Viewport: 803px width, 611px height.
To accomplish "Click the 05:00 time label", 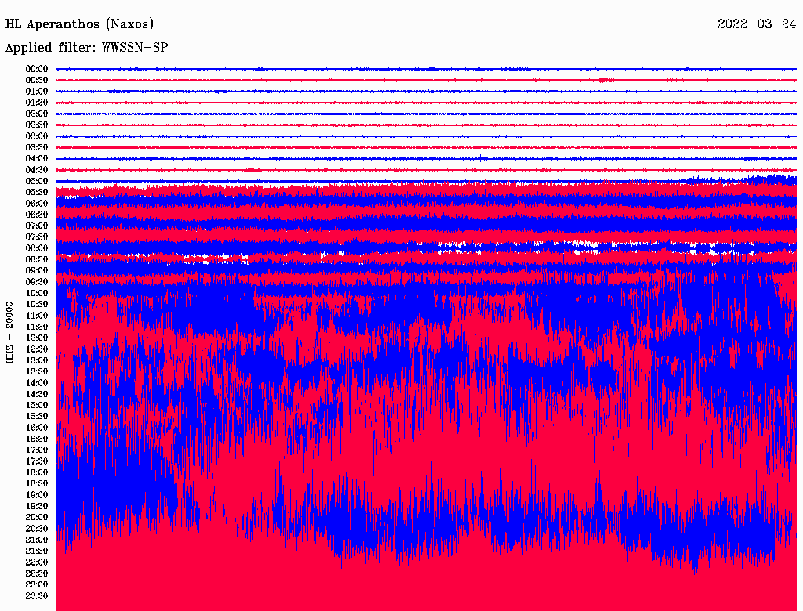I will 37,181.
